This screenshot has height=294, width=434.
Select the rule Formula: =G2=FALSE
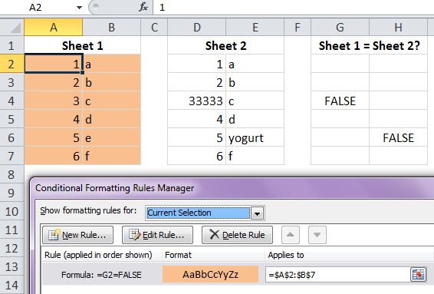[x=101, y=275]
